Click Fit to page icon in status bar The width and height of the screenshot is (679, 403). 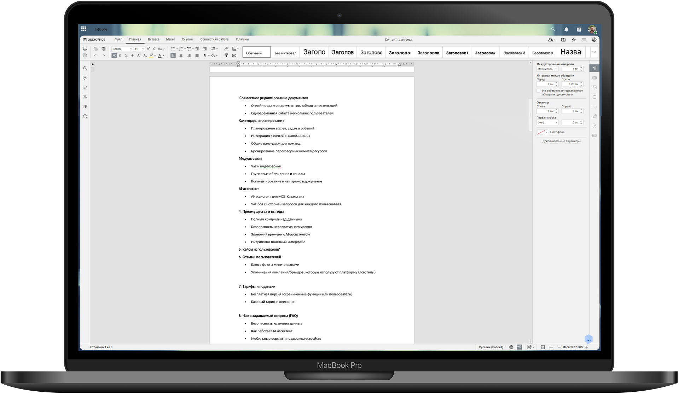[x=543, y=347]
